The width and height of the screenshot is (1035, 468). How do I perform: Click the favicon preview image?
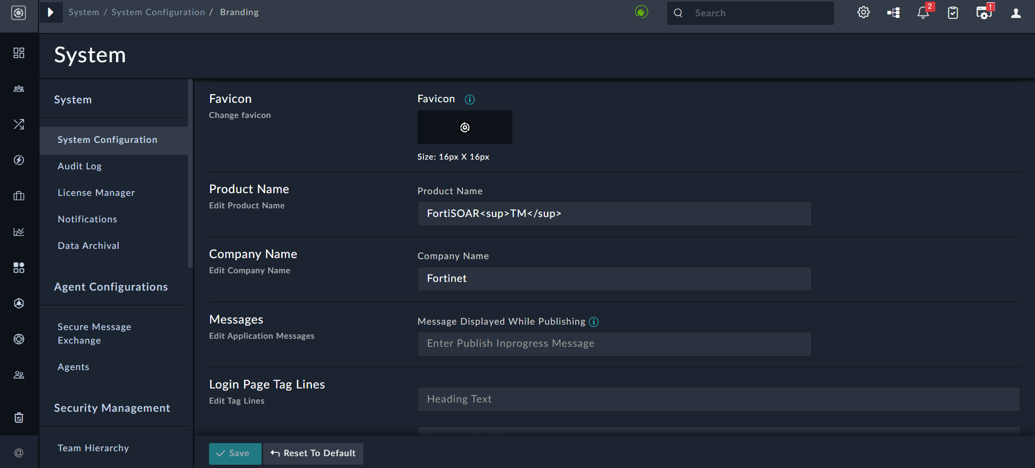[465, 127]
